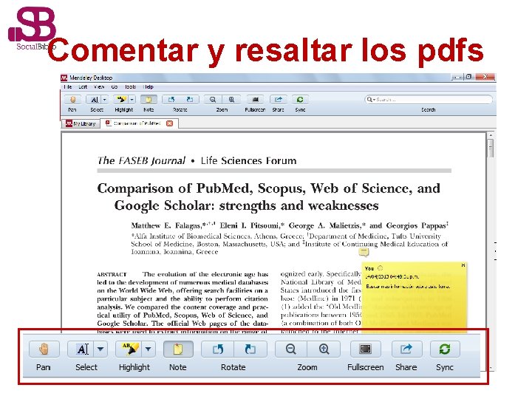
Task: Open the Edit menu
Action: coord(83,87)
